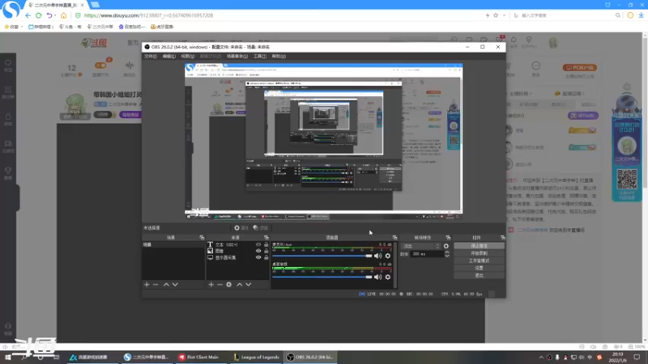The height and width of the screenshot is (364, 648).
Task: Decrease the transition duration with down arrow
Action: (x=447, y=256)
